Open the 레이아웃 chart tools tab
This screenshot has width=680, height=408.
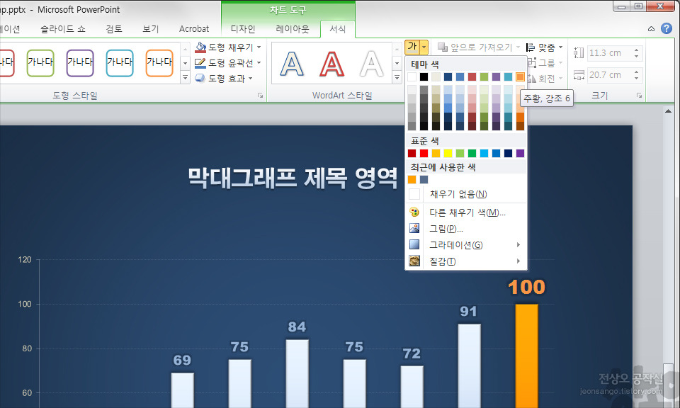coord(293,29)
